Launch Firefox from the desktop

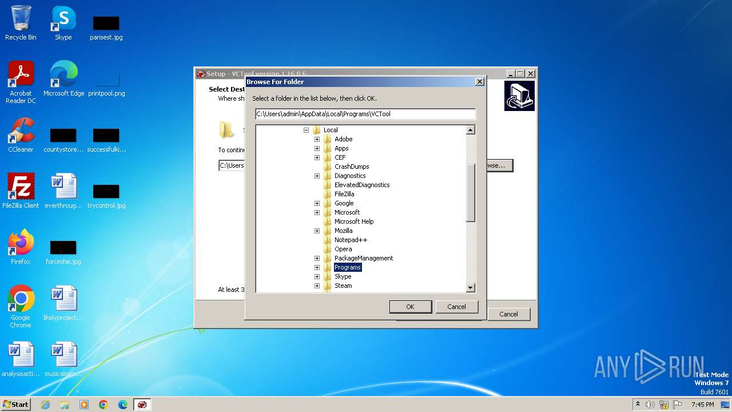[21, 247]
